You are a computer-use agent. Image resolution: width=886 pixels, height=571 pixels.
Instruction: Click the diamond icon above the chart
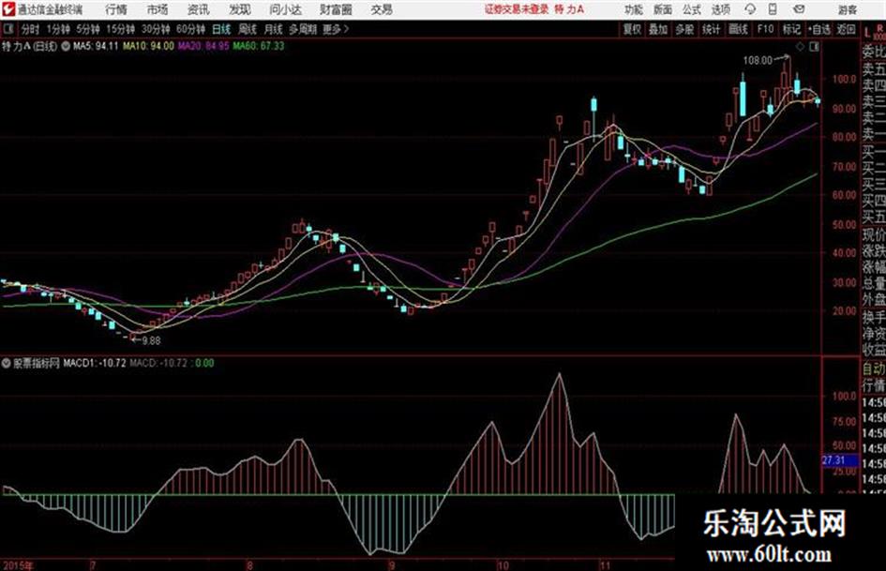pyautogui.click(x=800, y=47)
